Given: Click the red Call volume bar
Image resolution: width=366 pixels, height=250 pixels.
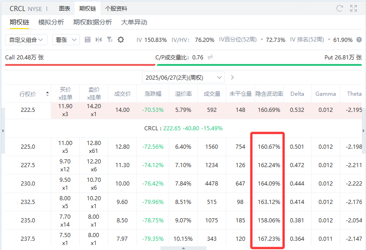Looking at the screenshot, I should [80, 65].
